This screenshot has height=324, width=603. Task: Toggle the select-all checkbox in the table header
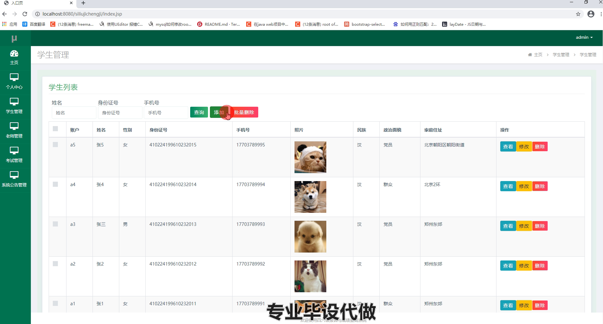pyautogui.click(x=55, y=129)
